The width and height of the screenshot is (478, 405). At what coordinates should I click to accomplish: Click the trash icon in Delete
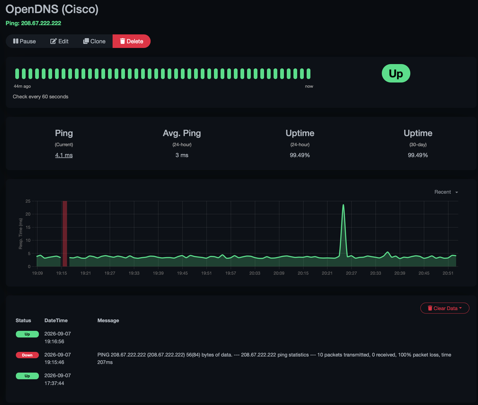[x=122, y=41]
